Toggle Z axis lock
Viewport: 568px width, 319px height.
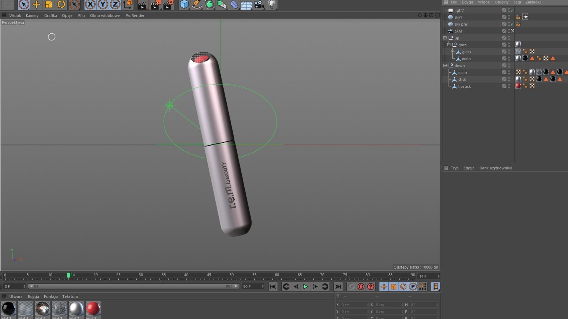pos(115,4)
